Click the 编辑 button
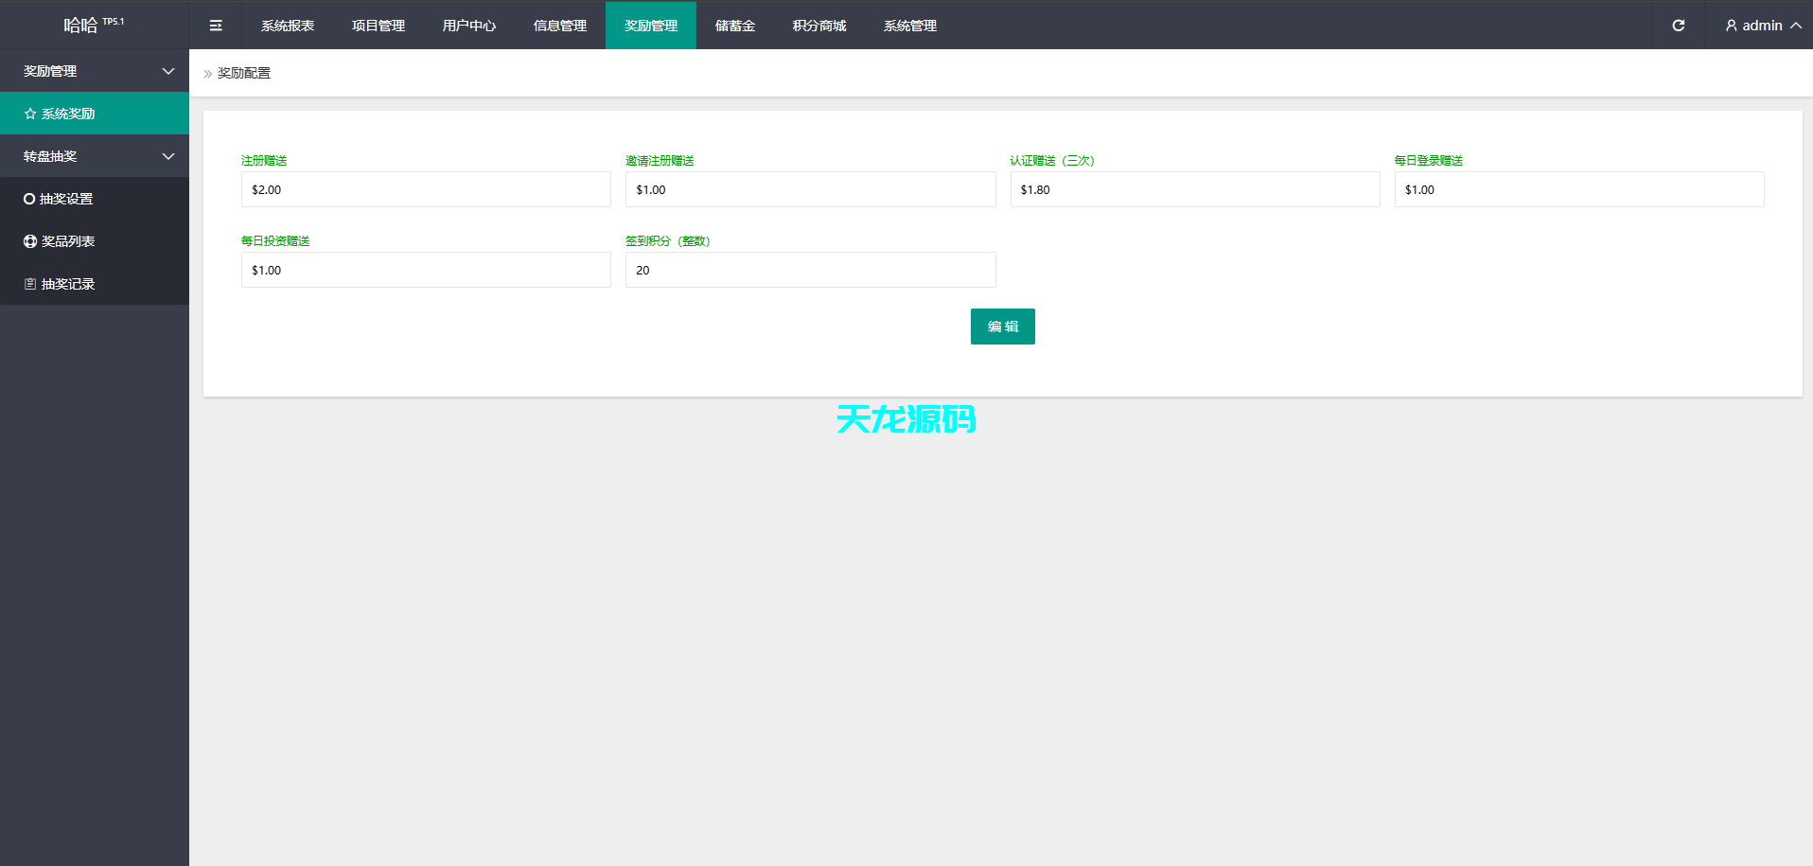This screenshot has width=1813, height=866. click(x=1002, y=326)
